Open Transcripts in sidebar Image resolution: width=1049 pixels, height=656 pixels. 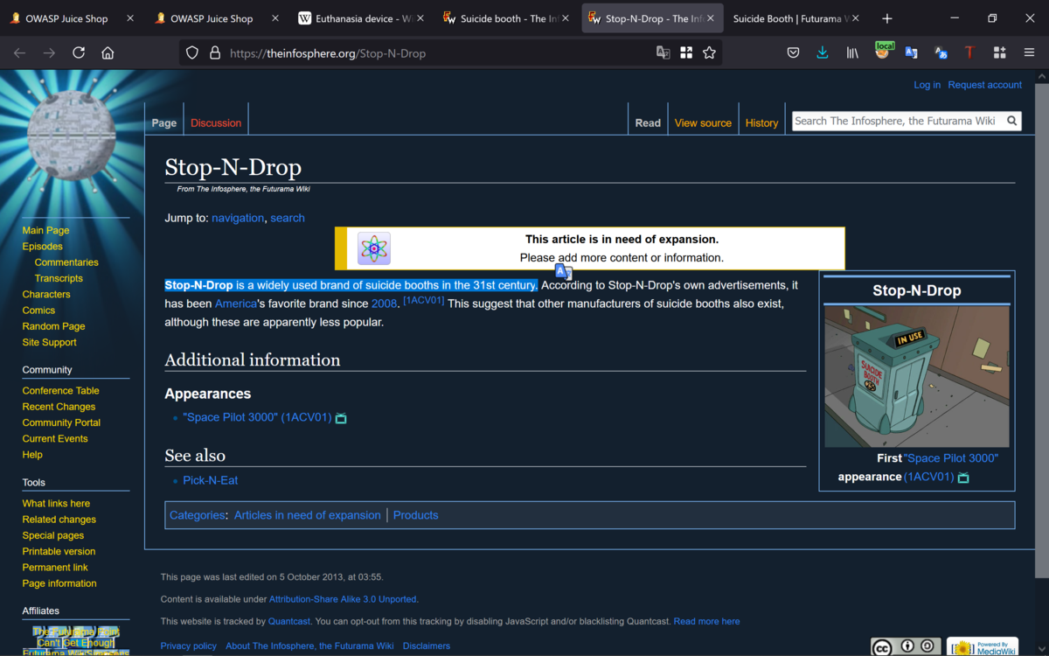pyautogui.click(x=59, y=278)
